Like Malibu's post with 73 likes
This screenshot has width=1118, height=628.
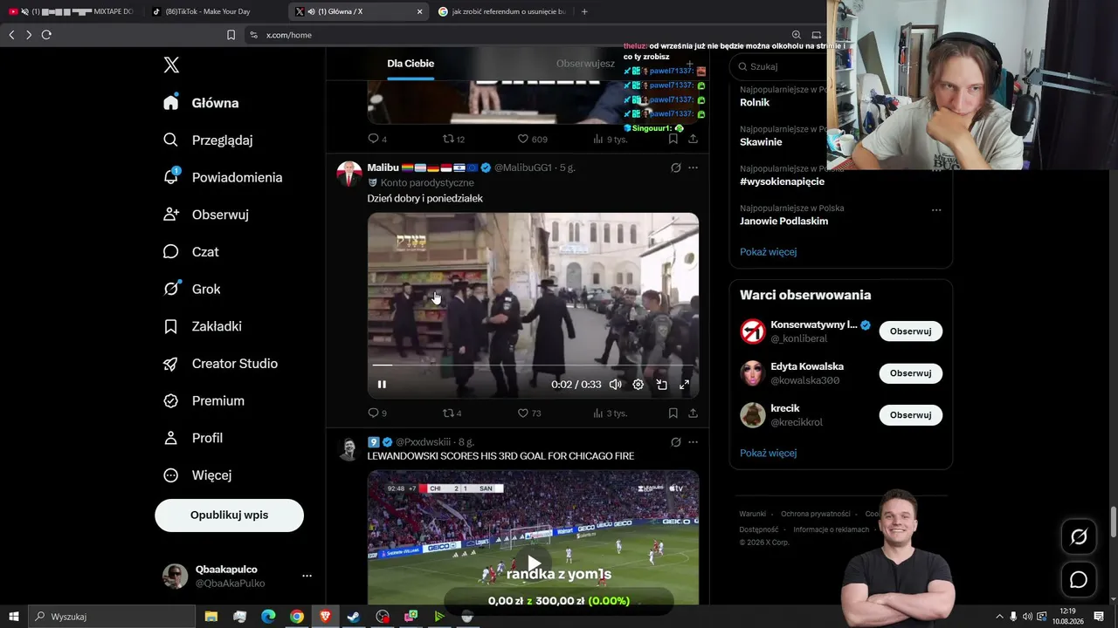tap(529, 413)
